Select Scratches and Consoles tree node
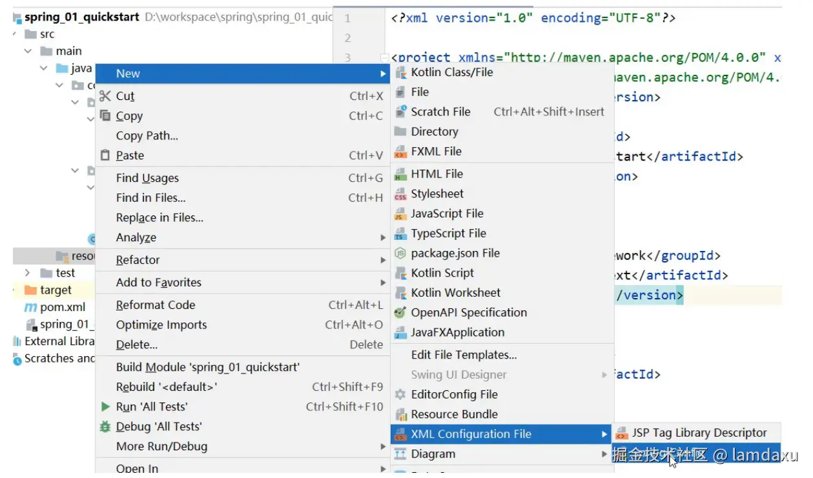Screen dimensions: 813x478 tap(59, 359)
